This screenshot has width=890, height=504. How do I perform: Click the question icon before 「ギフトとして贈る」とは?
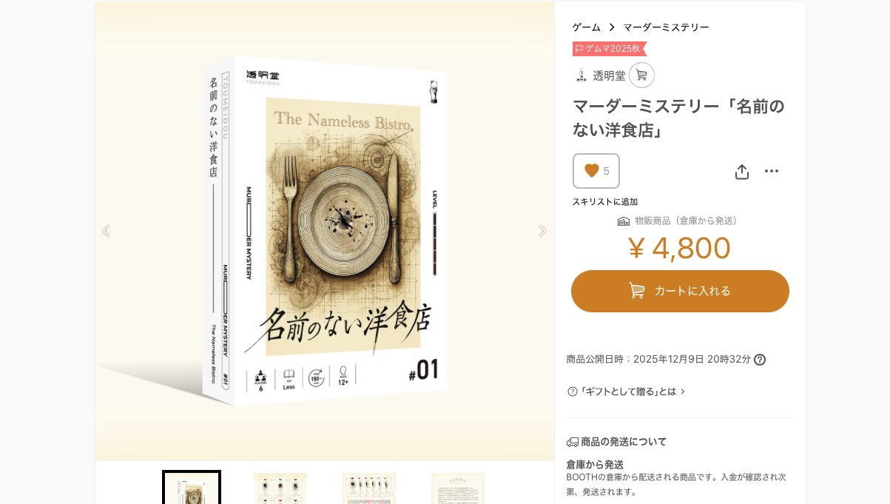click(x=572, y=392)
